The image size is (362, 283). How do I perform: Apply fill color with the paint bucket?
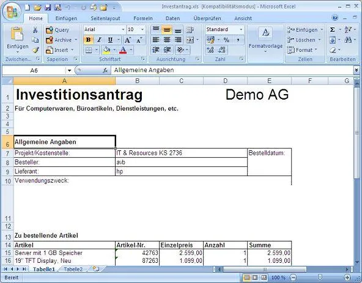106,50
